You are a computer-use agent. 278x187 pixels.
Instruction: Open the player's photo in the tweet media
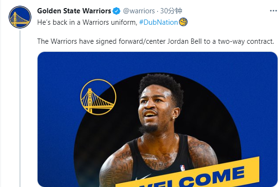(158, 130)
